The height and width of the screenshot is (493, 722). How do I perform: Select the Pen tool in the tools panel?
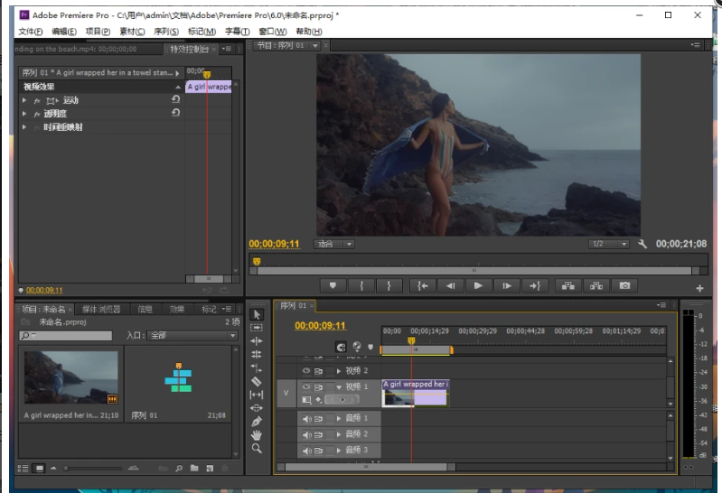(256, 421)
